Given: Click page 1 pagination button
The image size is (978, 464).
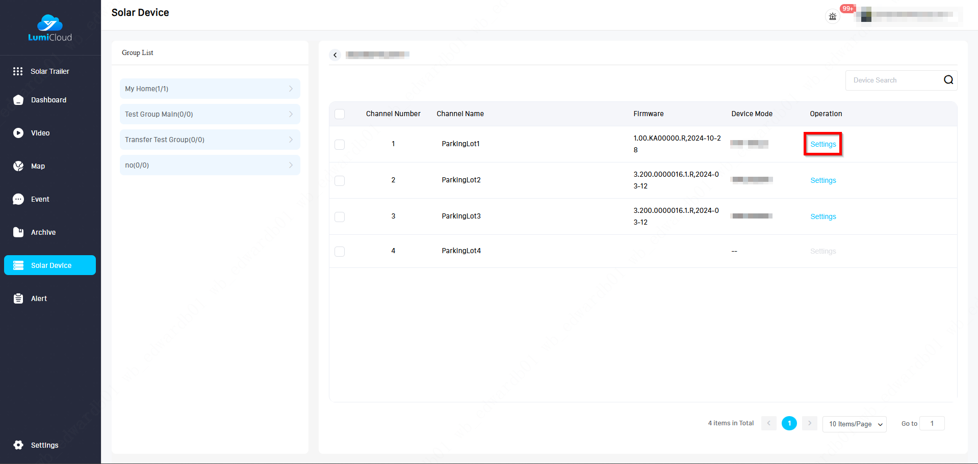Looking at the screenshot, I should tap(789, 423).
